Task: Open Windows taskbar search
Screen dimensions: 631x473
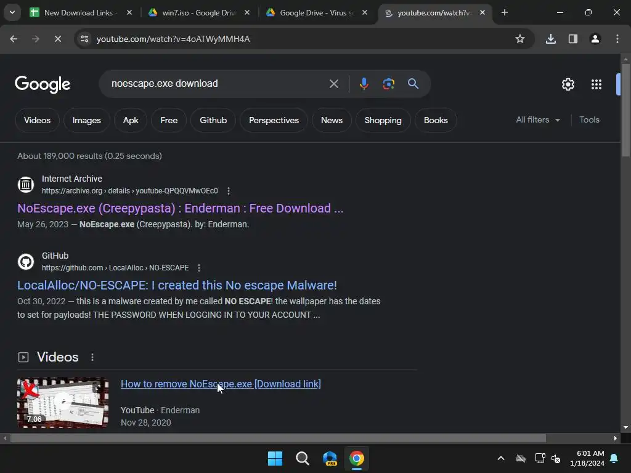Action: tap(302, 458)
